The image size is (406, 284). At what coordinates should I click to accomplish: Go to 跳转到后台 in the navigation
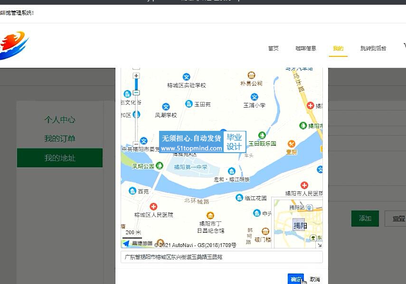[373, 48]
